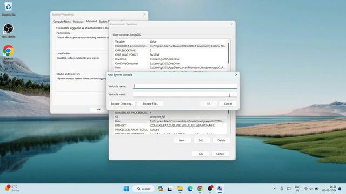The height and width of the screenshot is (194, 346).
Task: Click the ENG IN language indicator
Action: [x=297, y=189]
